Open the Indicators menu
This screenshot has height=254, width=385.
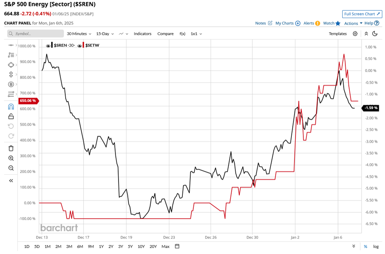coord(143,34)
